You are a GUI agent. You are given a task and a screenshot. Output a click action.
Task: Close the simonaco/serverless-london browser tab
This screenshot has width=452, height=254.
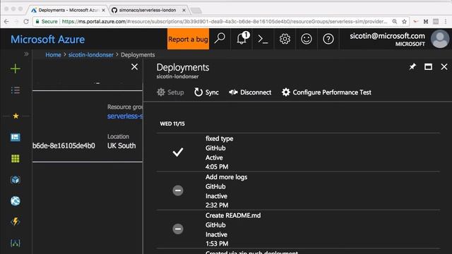click(x=184, y=10)
